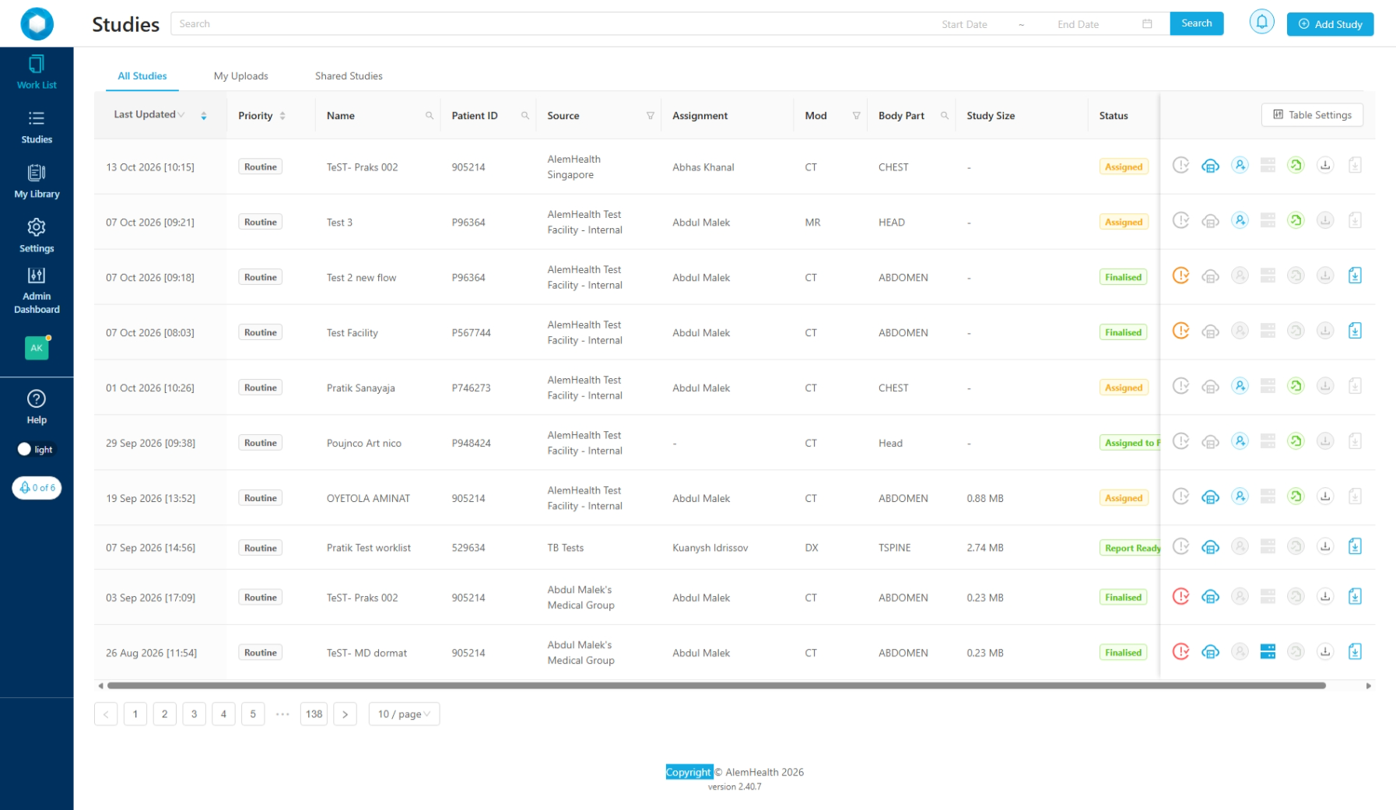Open report editor icon for Pratik Sanayaja study
1396x810 pixels.
pyautogui.click(x=1296, y=387)
